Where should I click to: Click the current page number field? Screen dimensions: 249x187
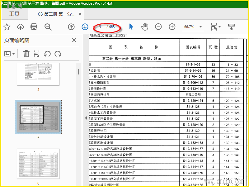tap(100, 27)
